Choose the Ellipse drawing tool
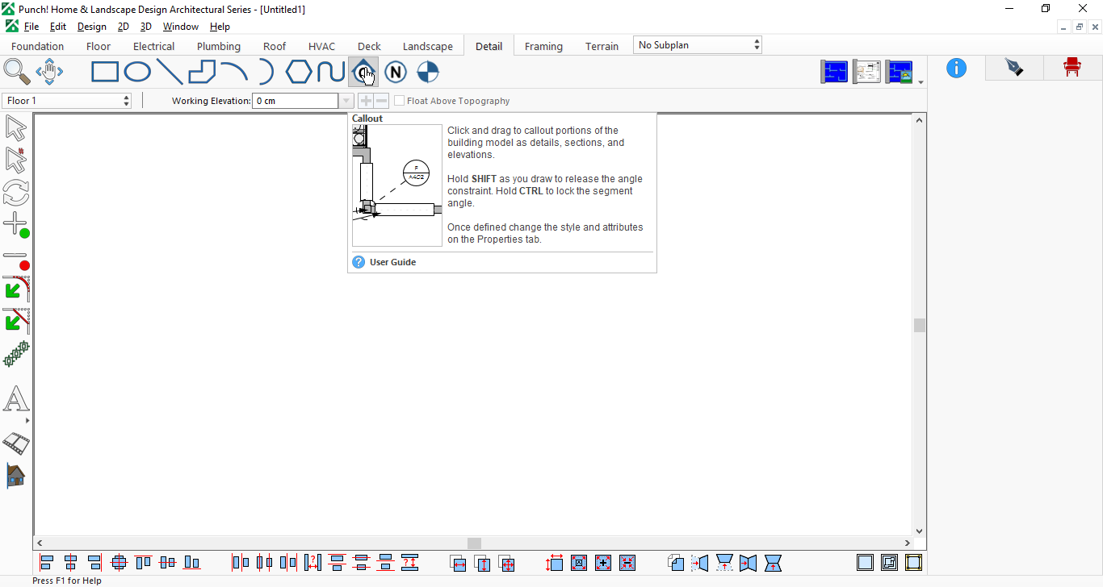Viewport: 1103px width, 587px height. (137, 73)
